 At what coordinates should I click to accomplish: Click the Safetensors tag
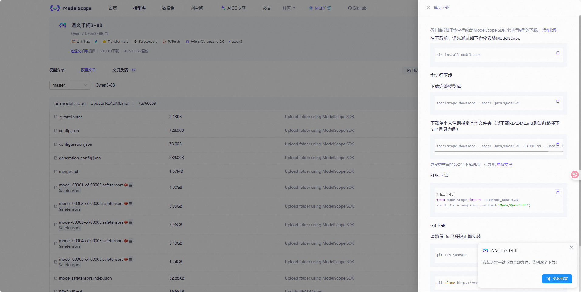click(x=146, y=42)
